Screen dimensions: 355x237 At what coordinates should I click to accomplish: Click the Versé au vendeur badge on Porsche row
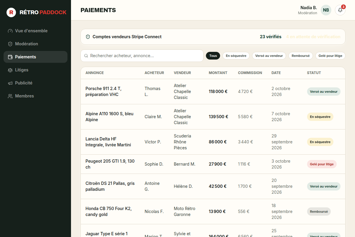point(324,92)
